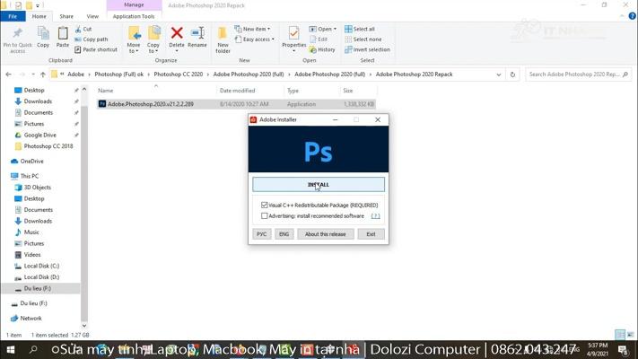The image size is (638, 359).
Task: Open the View ribbon tab
Action: pyautogui.click(x=92, y=16)
